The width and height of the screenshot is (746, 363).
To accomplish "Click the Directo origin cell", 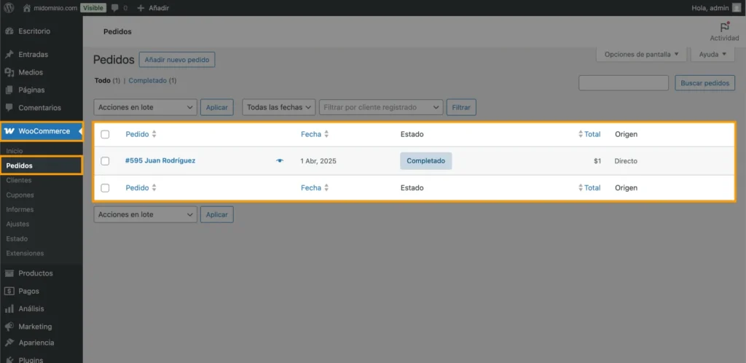I will [x=626, y=161].
